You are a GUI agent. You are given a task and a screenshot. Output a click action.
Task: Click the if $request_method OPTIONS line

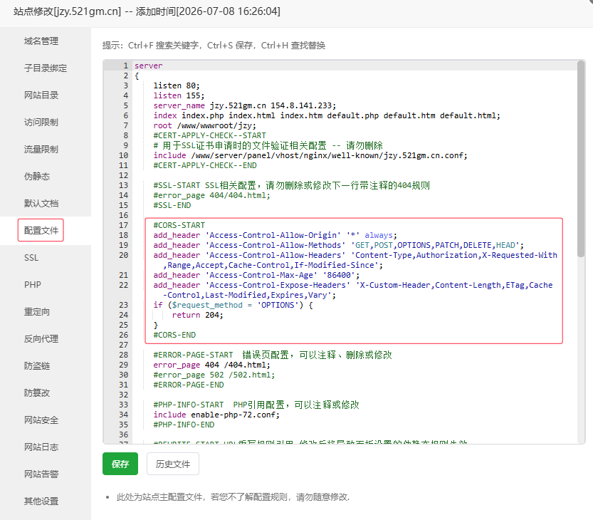[x=233, y=305]
